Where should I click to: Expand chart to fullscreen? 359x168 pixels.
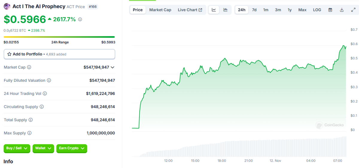(353, 10)
